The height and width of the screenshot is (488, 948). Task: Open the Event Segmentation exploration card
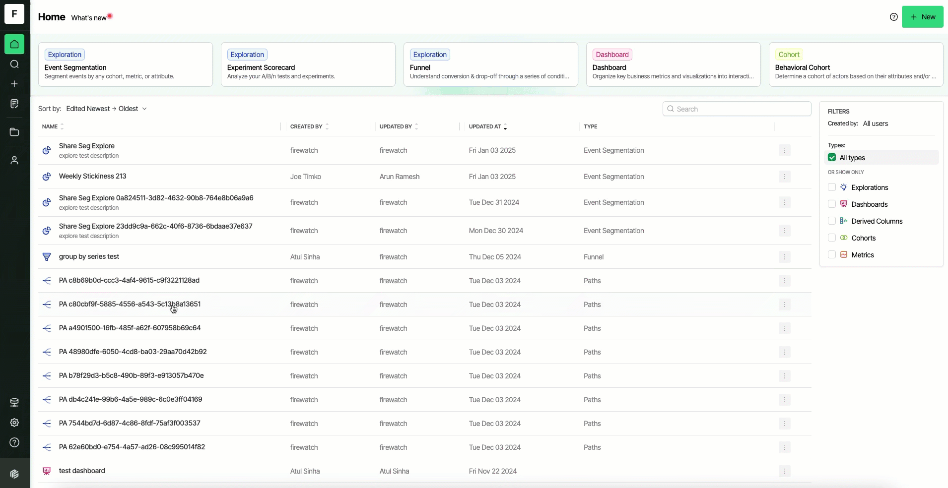126,64
